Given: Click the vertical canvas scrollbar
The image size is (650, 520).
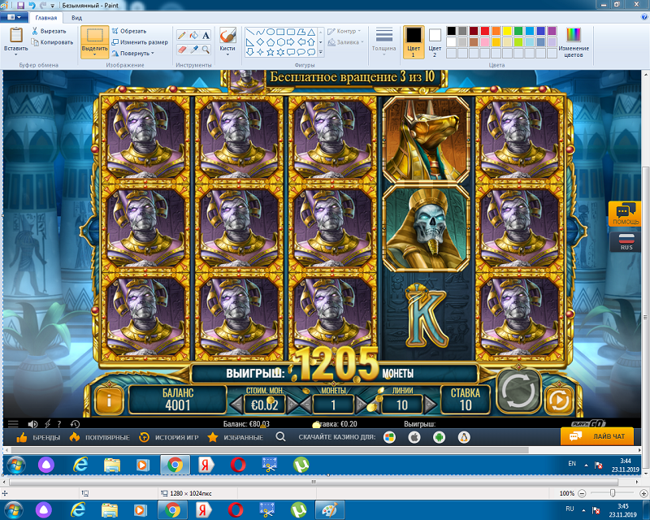Looking at the screenshot, I should (x=645, y=318).
